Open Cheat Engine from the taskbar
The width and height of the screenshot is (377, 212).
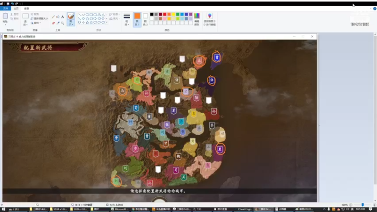point(243,209)
